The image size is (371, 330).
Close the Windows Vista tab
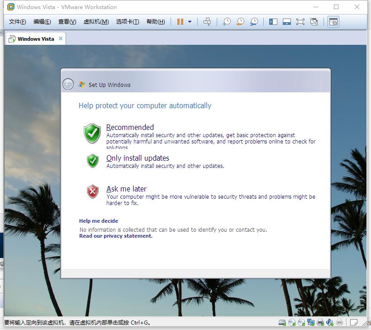61,38
